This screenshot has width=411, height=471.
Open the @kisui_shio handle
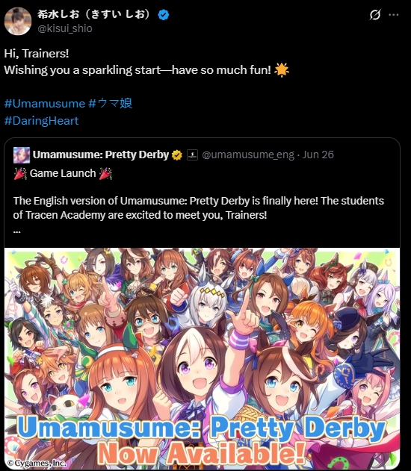[65, 28]
